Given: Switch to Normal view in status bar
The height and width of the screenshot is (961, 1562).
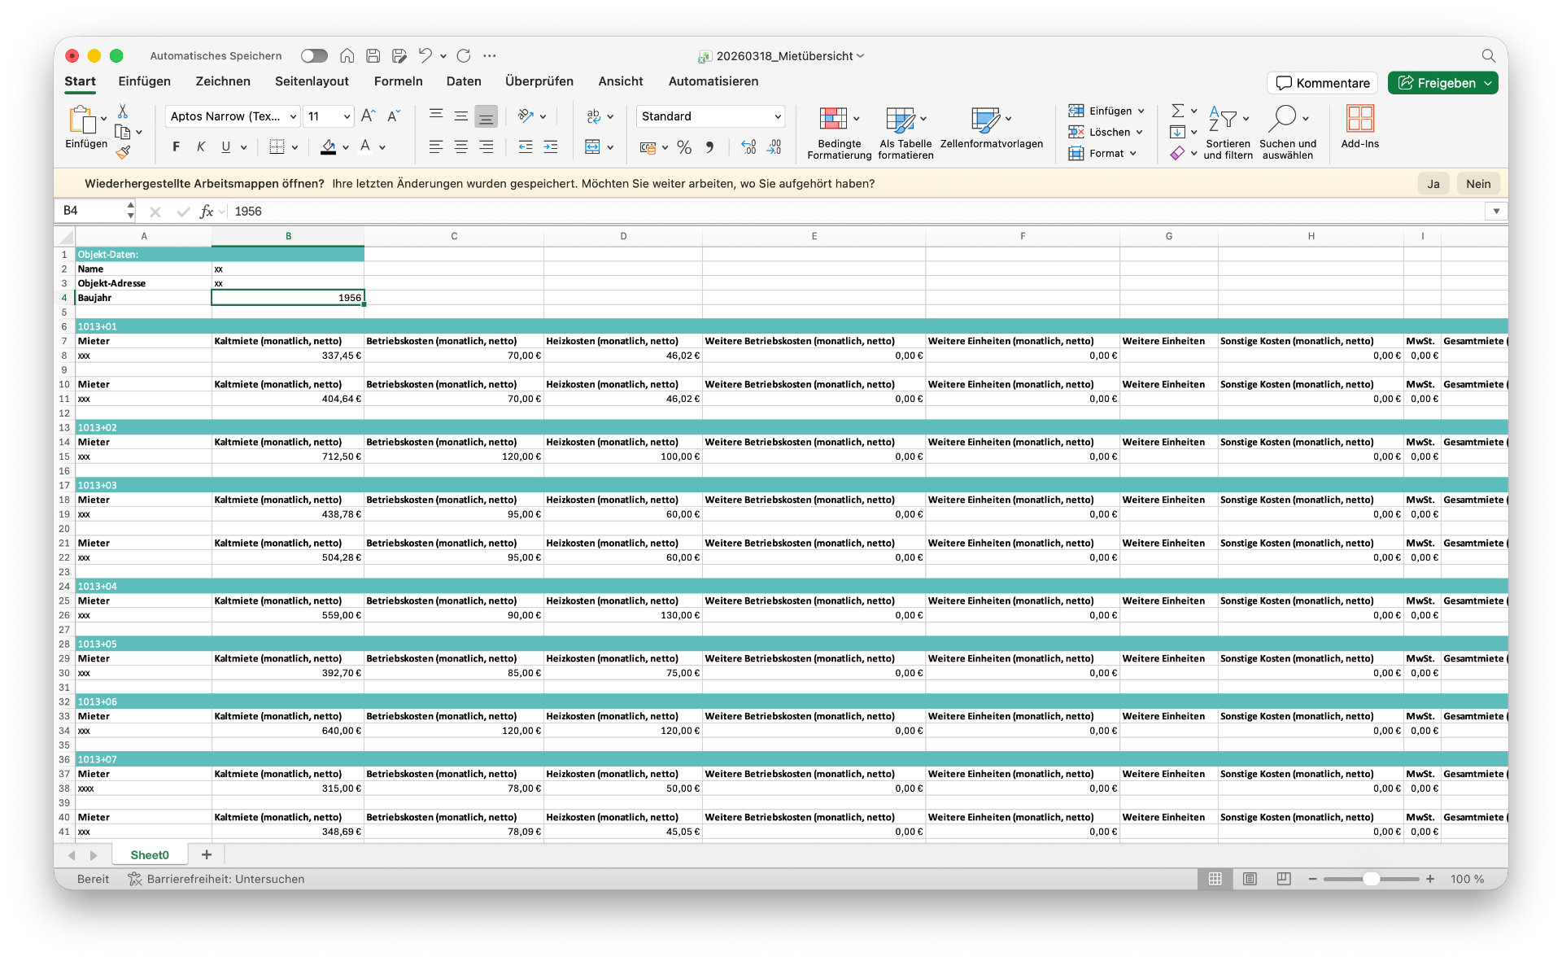Looking at the screenshot, I should coord(1215,879).
